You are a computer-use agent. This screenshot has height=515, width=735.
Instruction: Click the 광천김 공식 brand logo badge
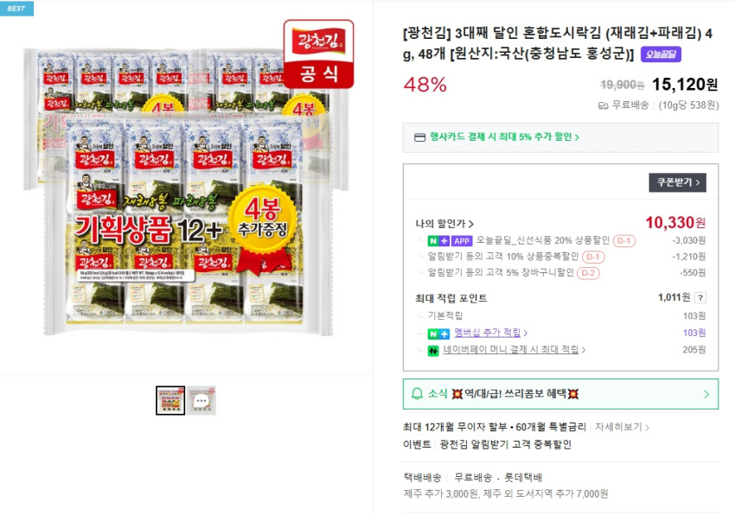[x=319, y=54]
